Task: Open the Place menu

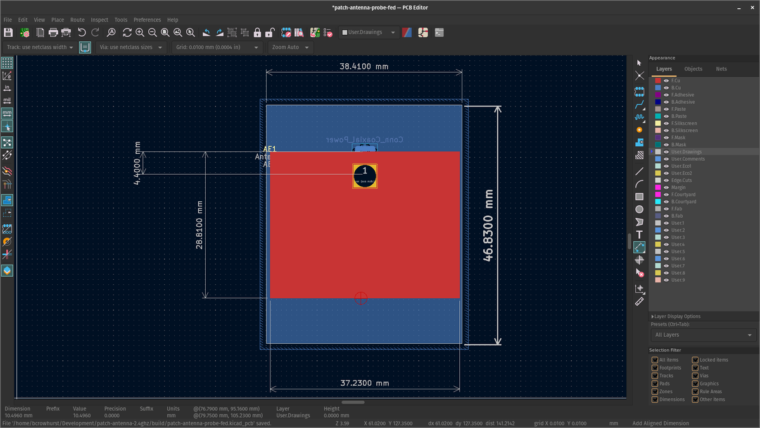Action: [x=58, y=20]
